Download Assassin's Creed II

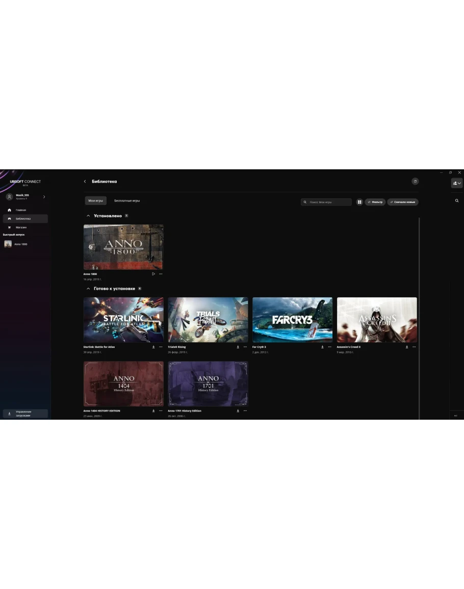click(407, 347)
